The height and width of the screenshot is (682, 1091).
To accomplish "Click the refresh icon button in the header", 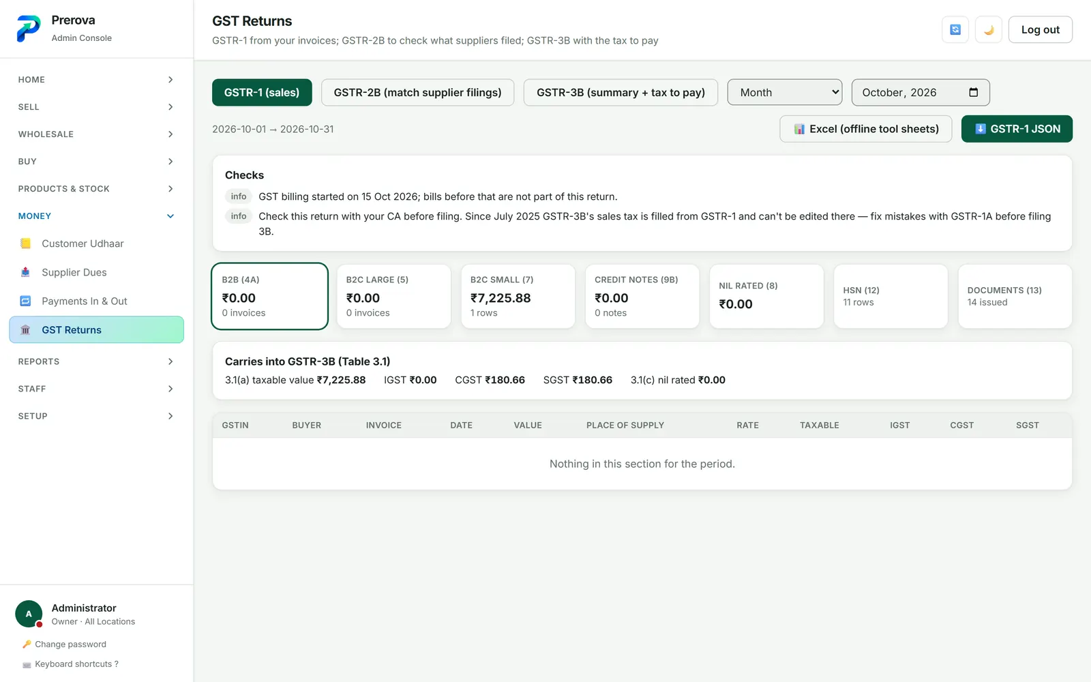I will coord(955,29).
